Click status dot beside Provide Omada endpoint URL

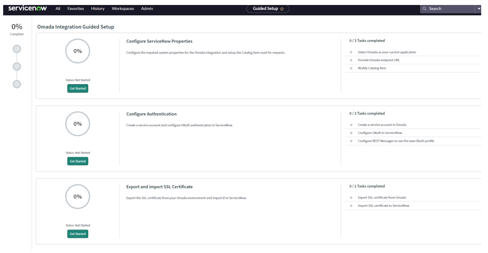pyautogui.click(x=351, y=60)
